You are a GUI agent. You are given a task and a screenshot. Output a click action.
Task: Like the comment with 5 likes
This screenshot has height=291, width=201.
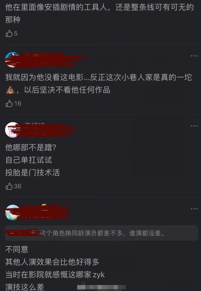tap(9, 34)
